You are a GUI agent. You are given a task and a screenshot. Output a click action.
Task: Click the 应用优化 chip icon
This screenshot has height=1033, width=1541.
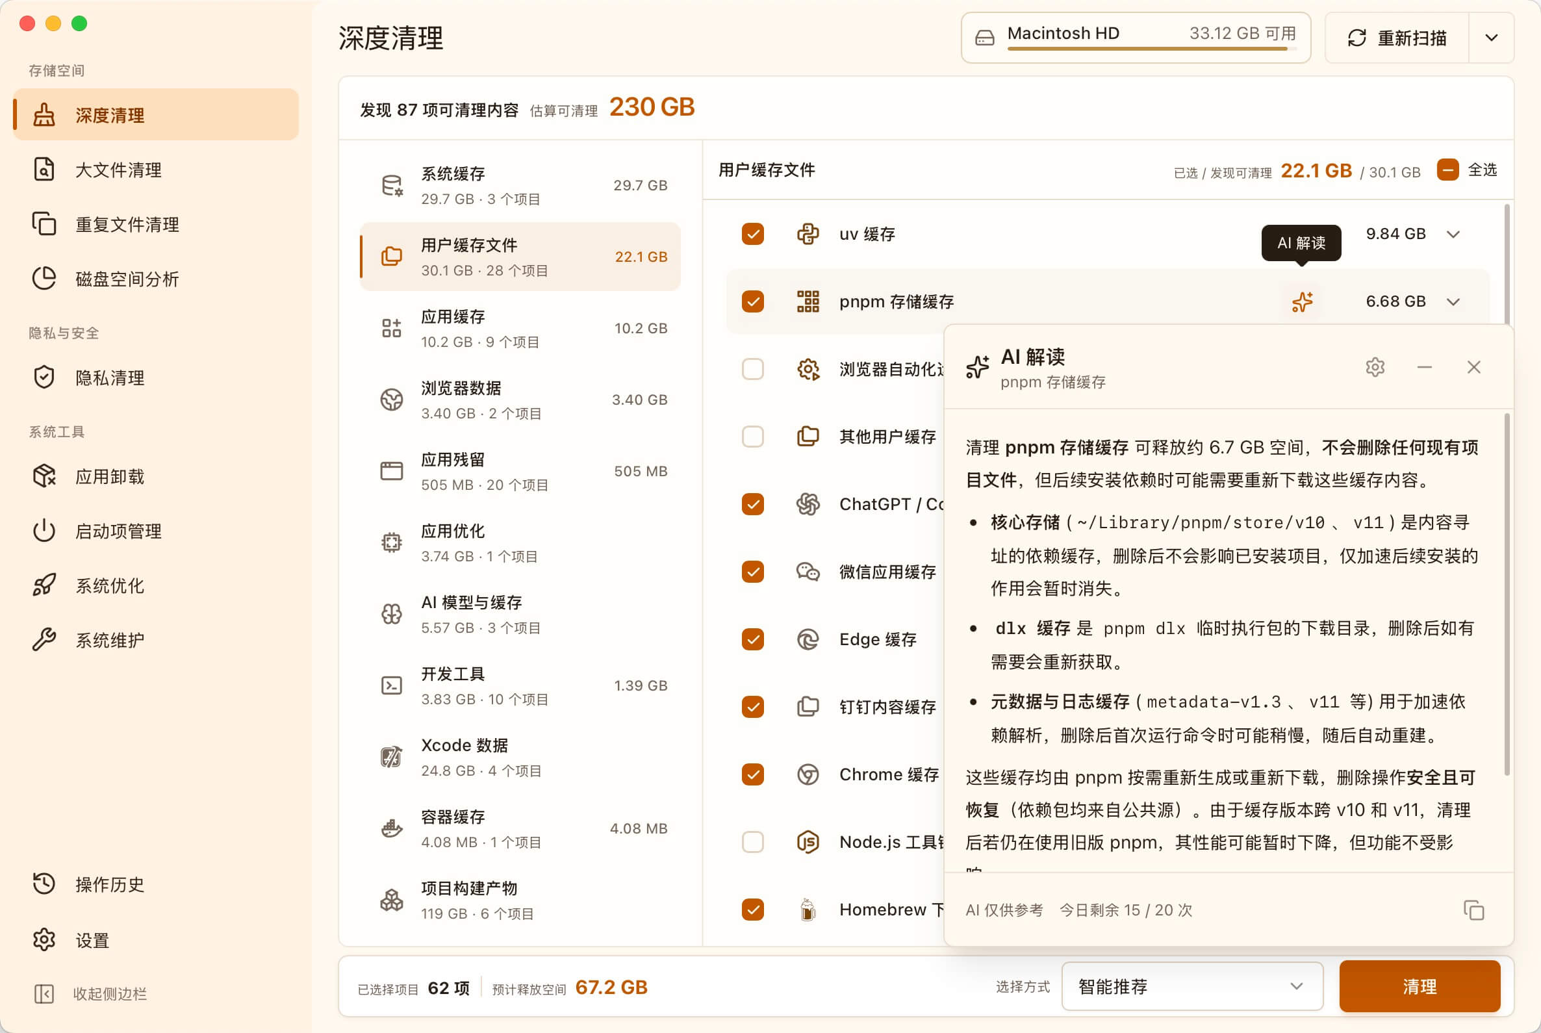(x=391, y=542)
